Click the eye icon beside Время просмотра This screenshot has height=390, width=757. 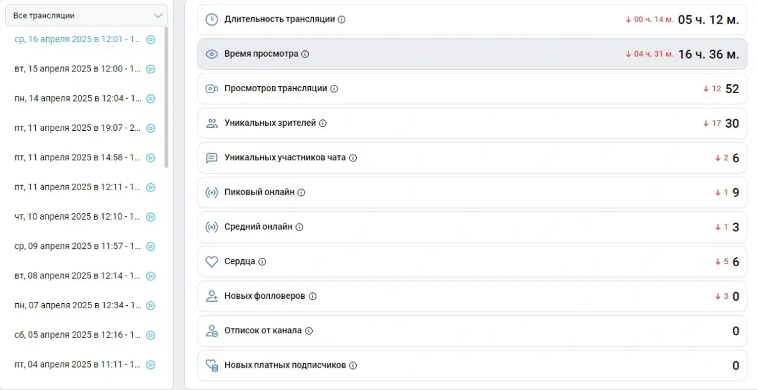click(x=212, y=54)
